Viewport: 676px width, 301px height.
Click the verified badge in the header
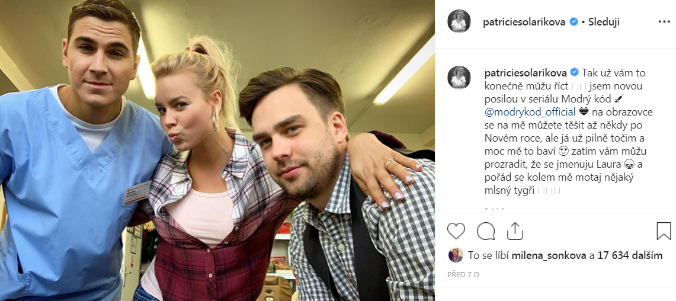click(x=574, y=22)
